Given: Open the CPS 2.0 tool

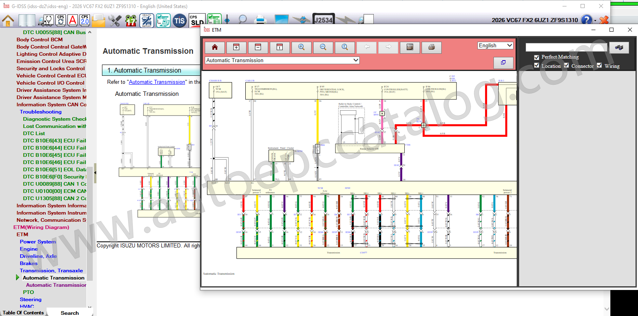Looking at the screenshot, I should tap(85, 20).
